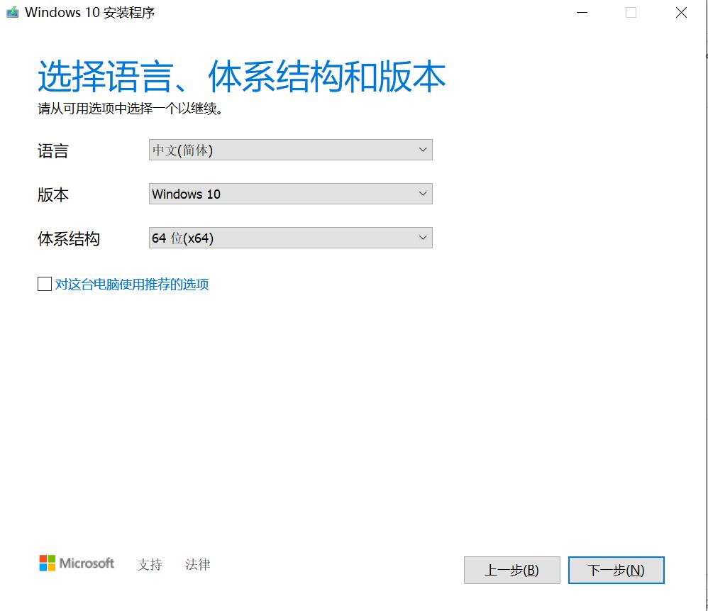The image size is (708, 611).
Task: Click the Windows 10 setup icon in titlebar
Action: [x=11, y=12]
